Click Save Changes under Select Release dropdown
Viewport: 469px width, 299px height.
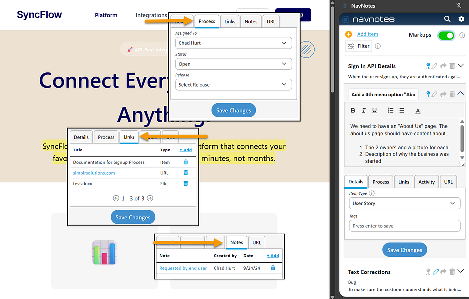point(234,110)
